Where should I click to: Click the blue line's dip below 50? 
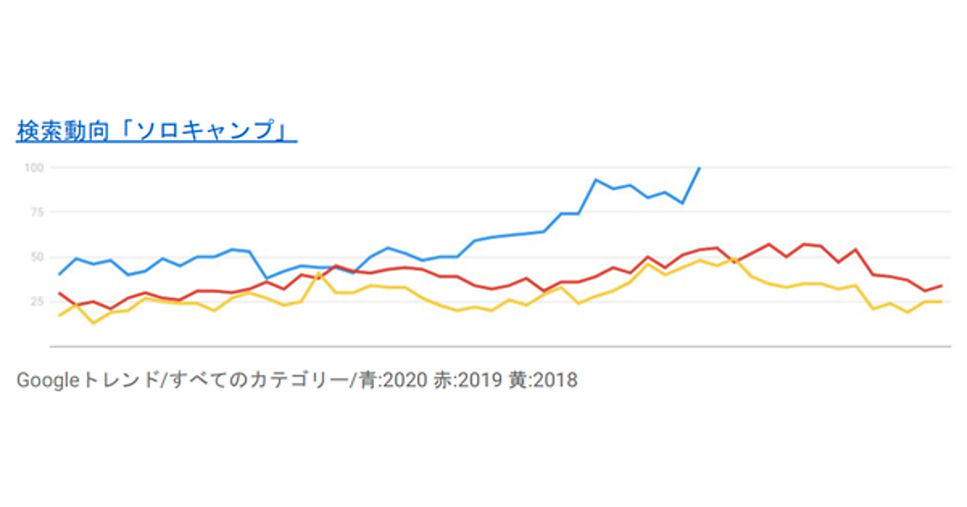pyautogui.click(x=268, y=278)
